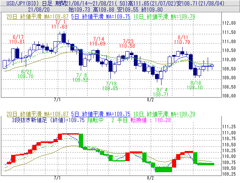Click the USD/JPY(BID) 日足 title text
The image size is (240, 183).
click(29, 3)
